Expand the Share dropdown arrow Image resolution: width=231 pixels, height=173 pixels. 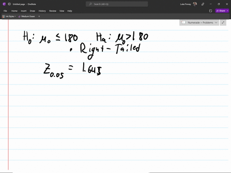pos(228,11)
